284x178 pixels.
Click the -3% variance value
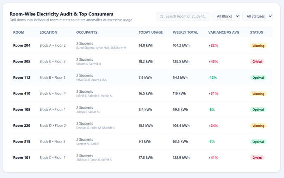(x=211, y=141)
